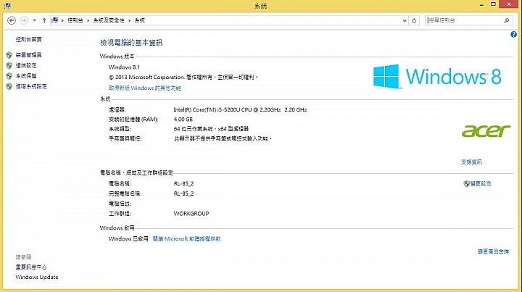Click 變更產品金鑰 link
Viewport: 522px width, 292px height.
[x=494, y=251]
